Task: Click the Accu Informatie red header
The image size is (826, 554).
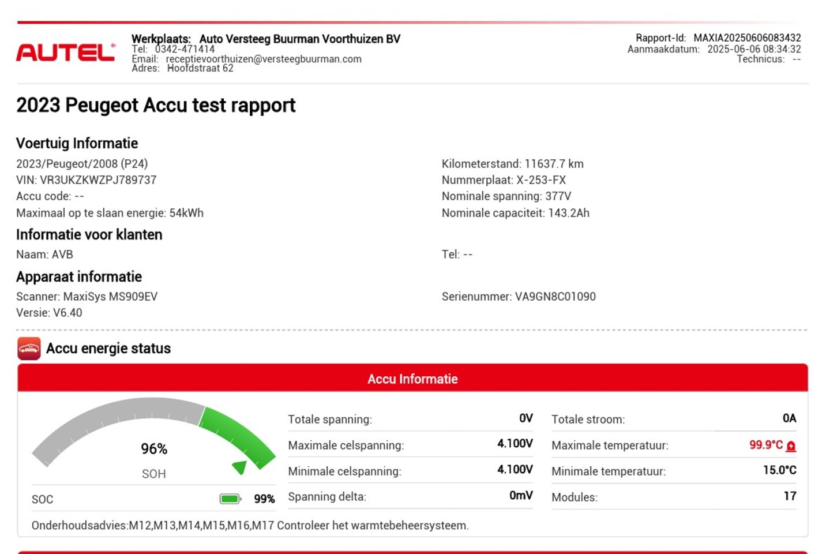Action: [412, 379]
